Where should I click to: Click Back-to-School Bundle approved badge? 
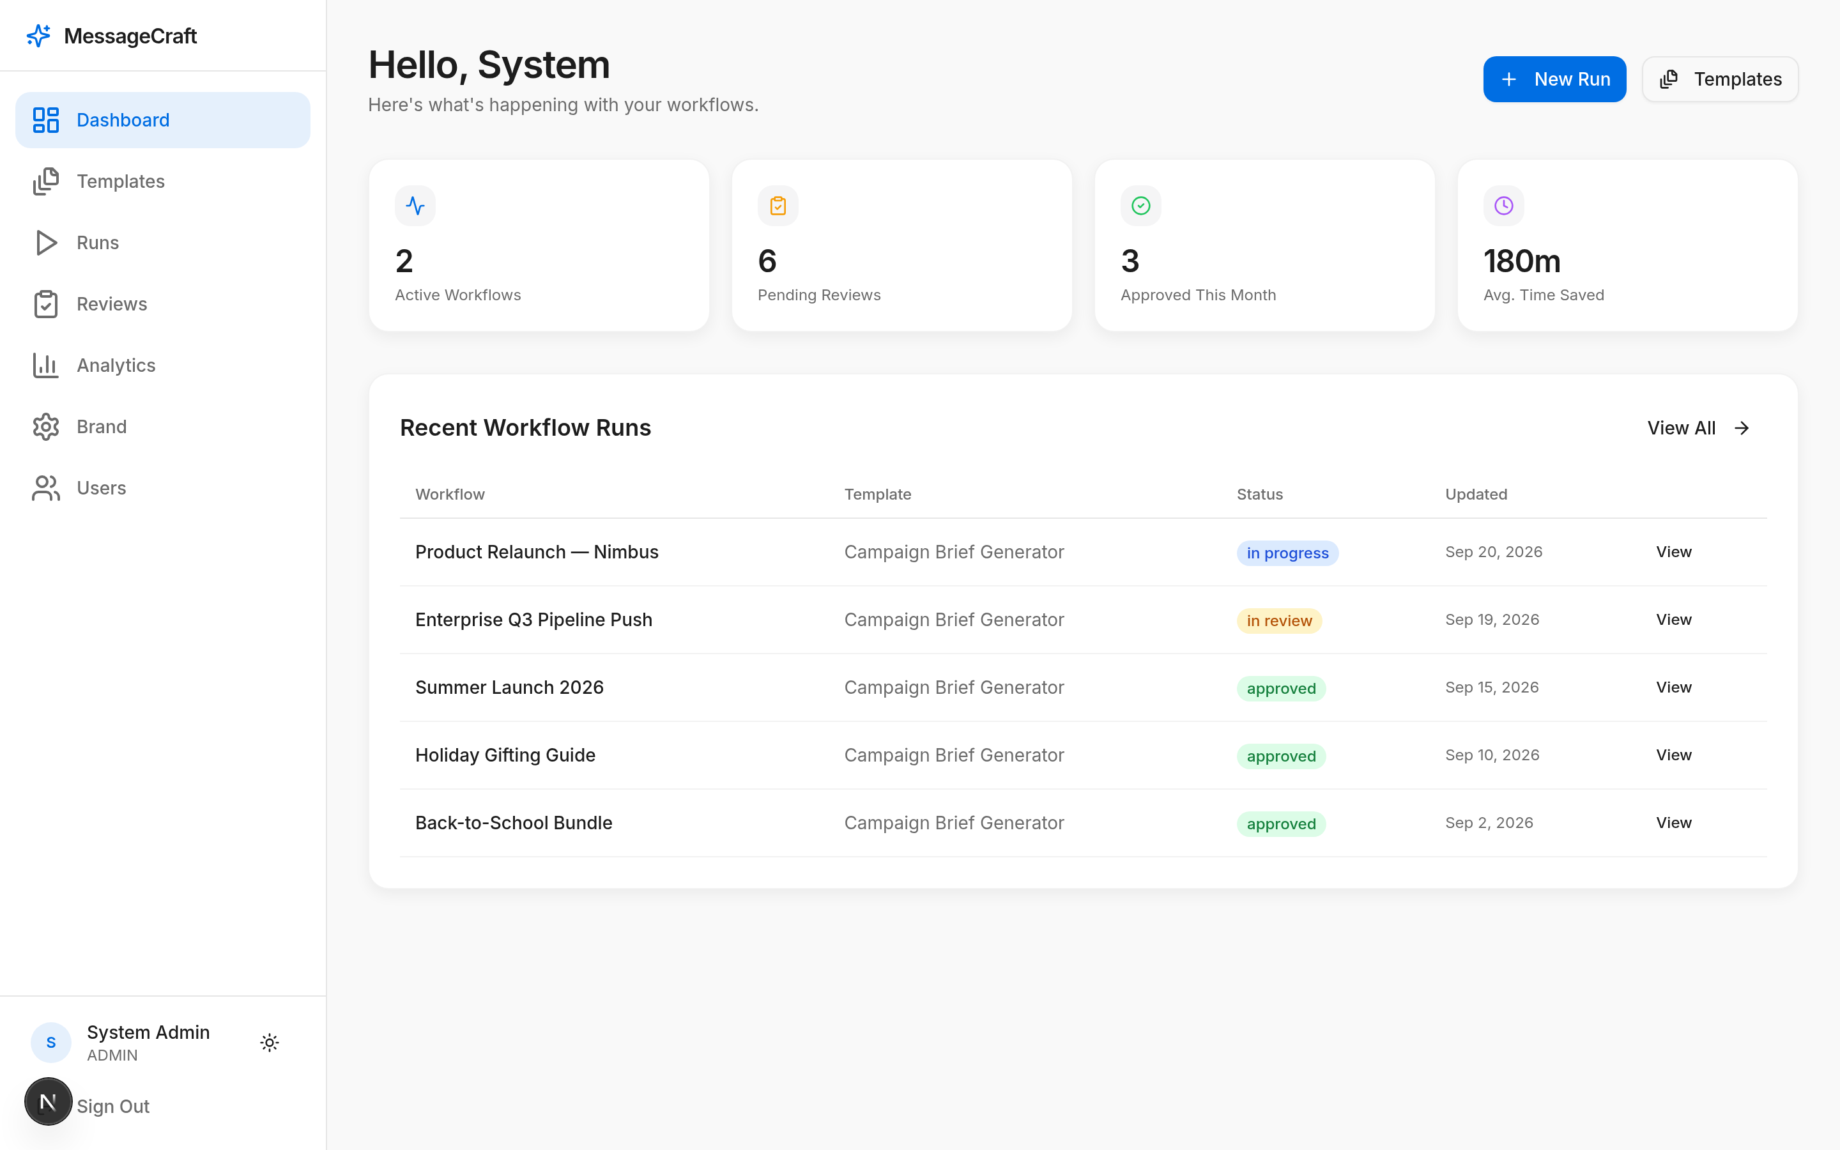[1281, 824]
